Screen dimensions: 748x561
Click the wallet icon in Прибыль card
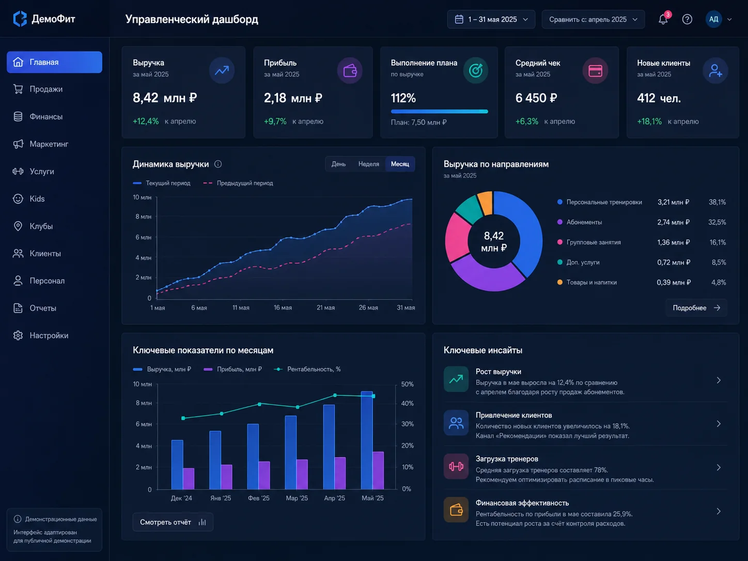[x=350, y=71]
